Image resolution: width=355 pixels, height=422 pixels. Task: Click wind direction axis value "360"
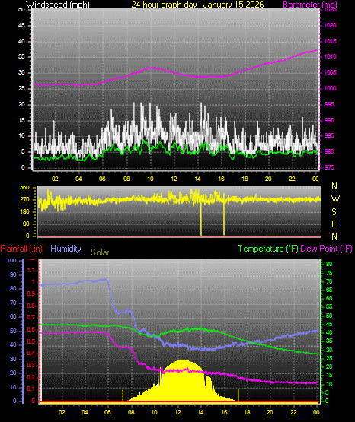[x=24, y=188]
